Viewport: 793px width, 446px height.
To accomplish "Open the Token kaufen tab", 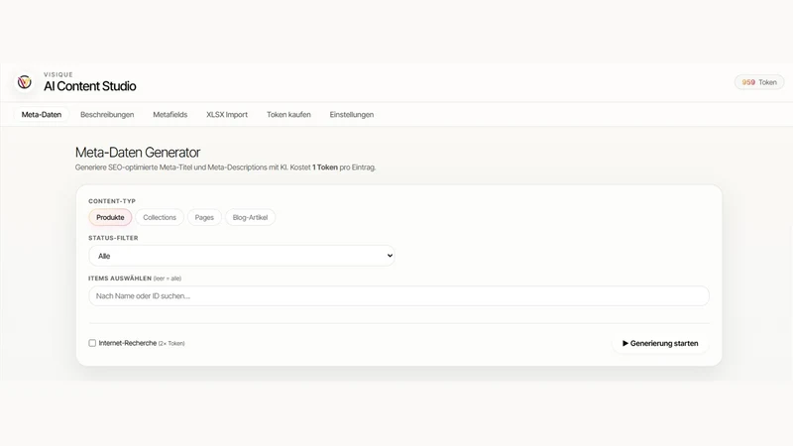I will pos(288,115).
